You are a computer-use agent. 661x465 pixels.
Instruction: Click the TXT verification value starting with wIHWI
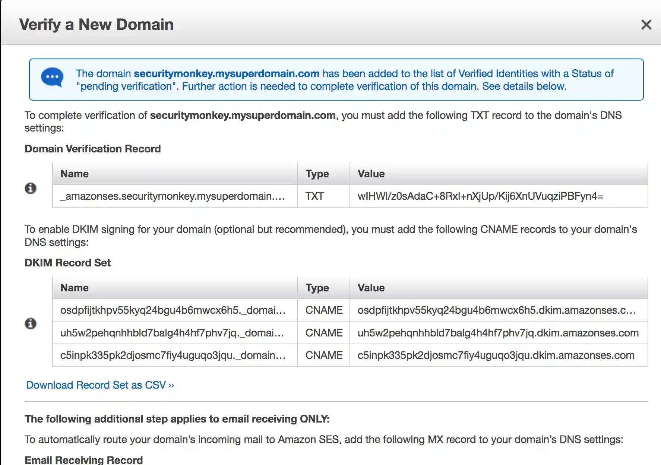(x=480, y=196)
